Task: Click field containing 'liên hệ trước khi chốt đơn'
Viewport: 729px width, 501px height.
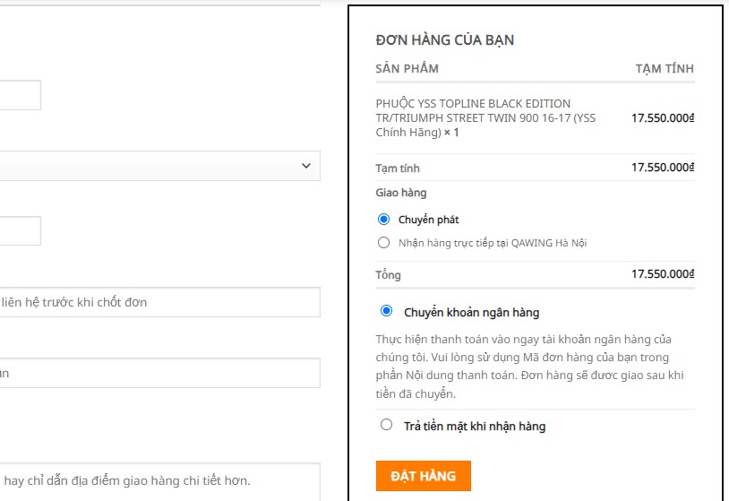Action: (x=159, y=302)
